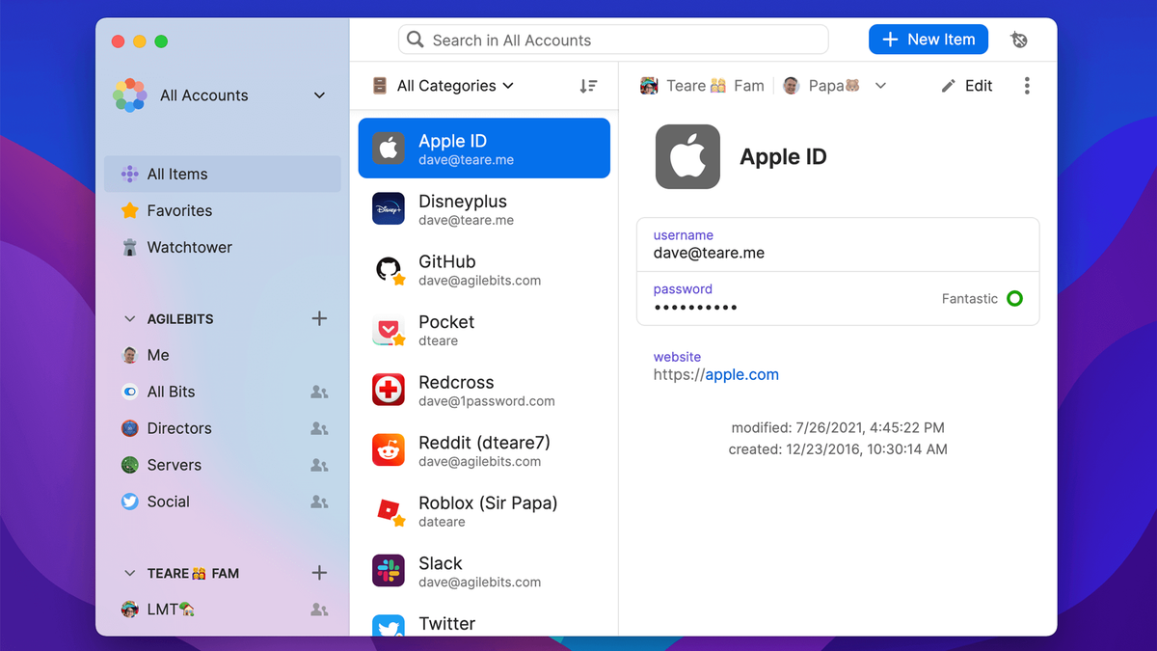This screenshot has width=1157, height=651.
Task: Select All Items in sidebar
Action: [x=222, y=174]
